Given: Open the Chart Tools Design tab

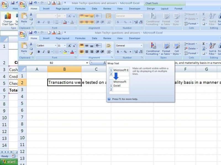Looking at the screenshot, I should (x=151, y=9).
